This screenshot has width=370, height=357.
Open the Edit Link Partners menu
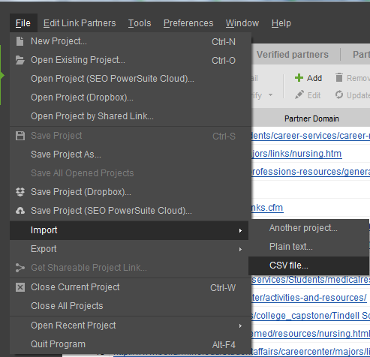click(x=80, y=23)
